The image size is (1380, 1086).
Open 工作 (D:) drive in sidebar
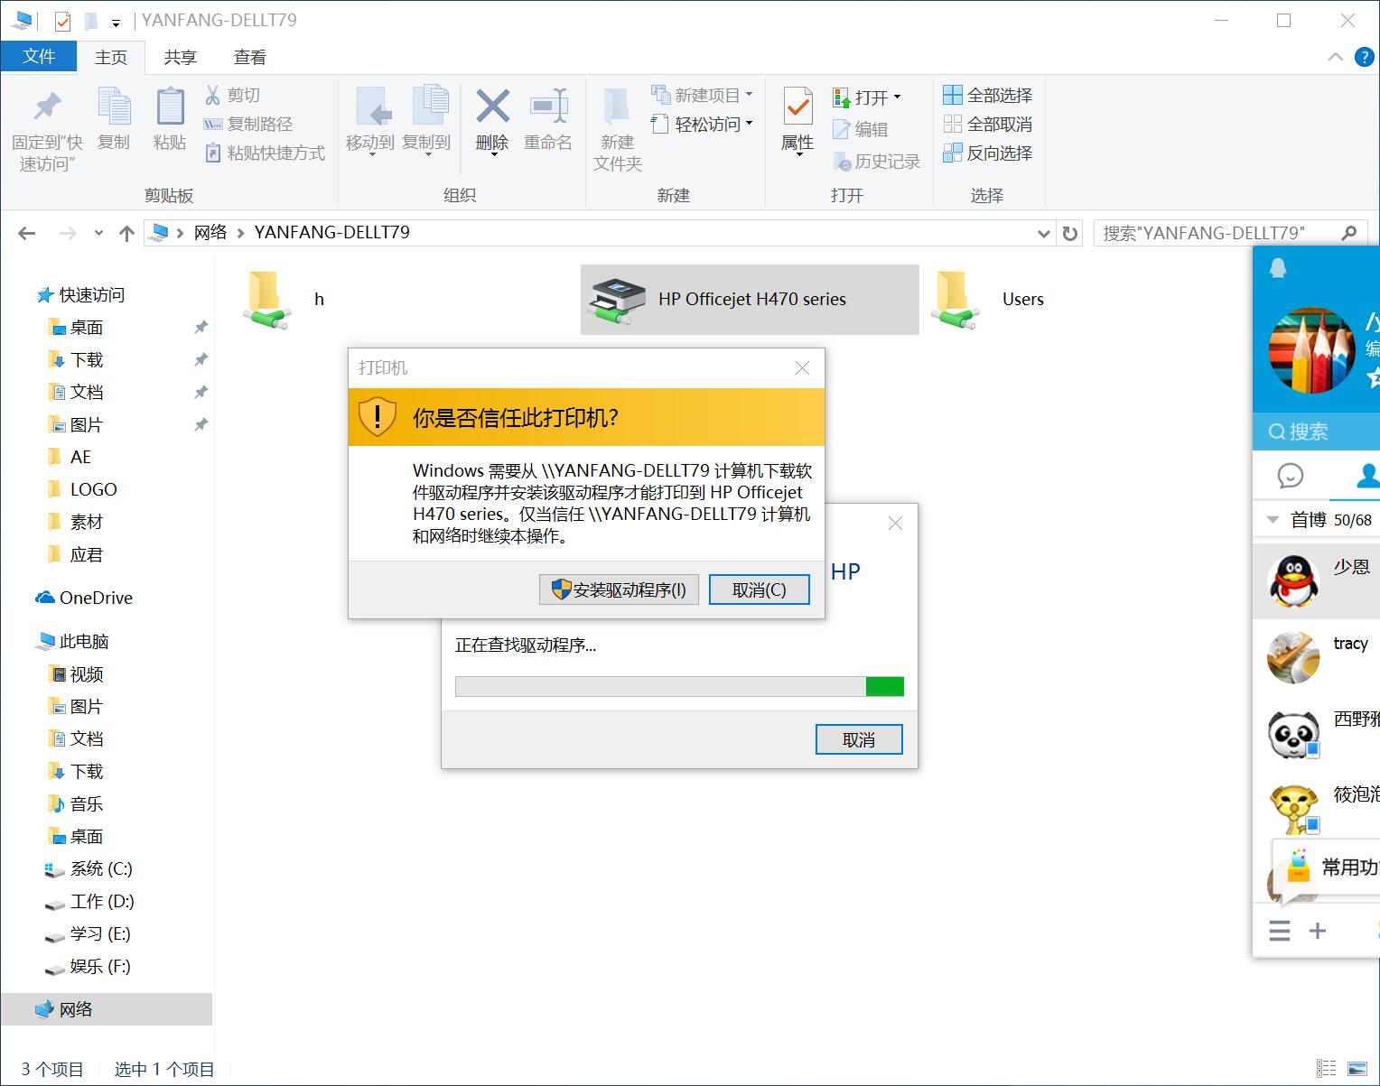coord(102,901)
